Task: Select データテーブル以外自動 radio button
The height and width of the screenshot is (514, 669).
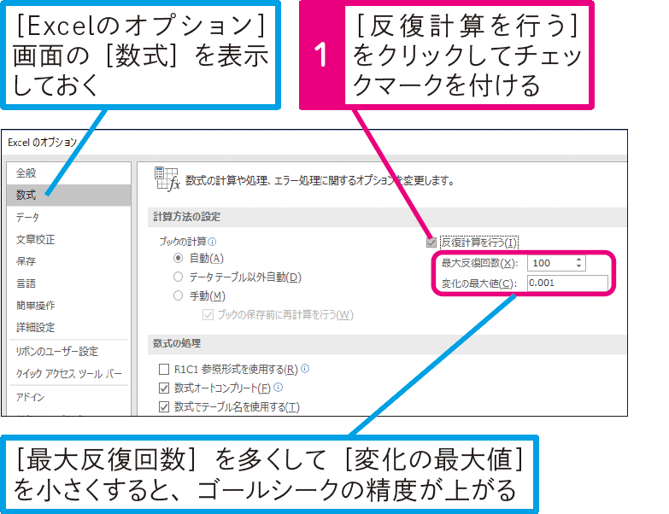Action: (178, 277)
